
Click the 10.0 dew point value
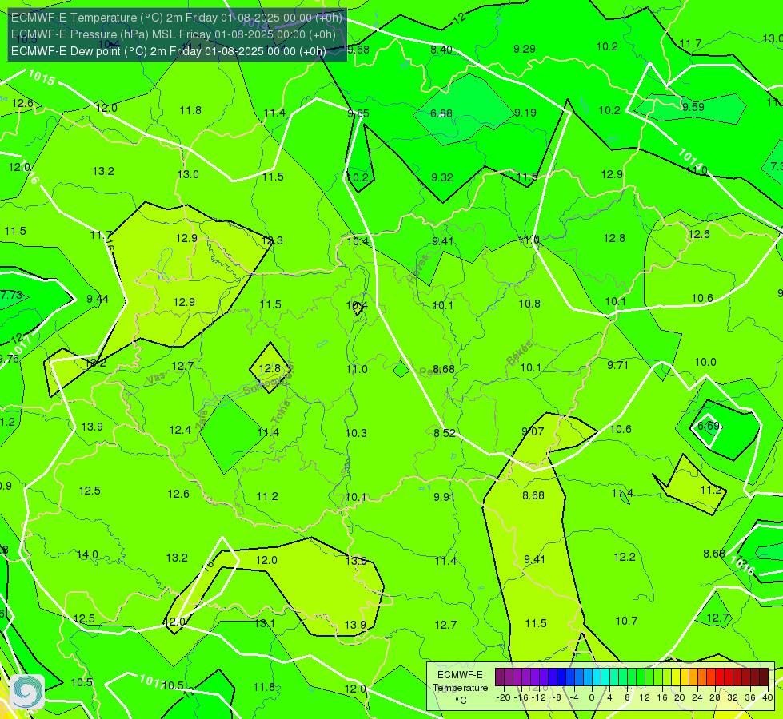click(x=705, y=362)
